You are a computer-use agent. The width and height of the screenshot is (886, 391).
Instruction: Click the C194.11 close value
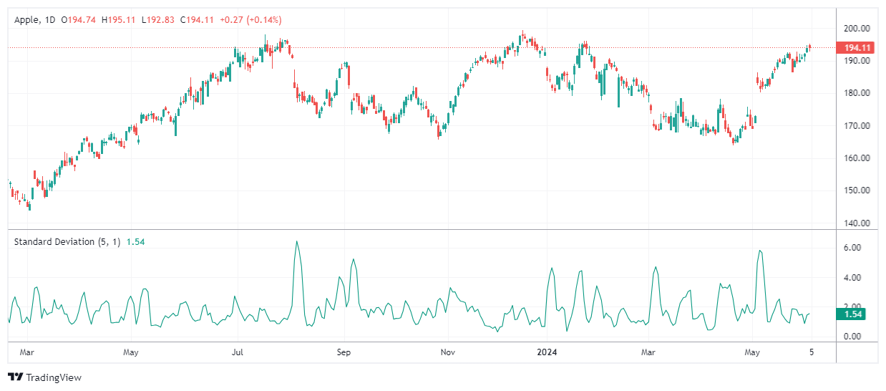(196, 19)
